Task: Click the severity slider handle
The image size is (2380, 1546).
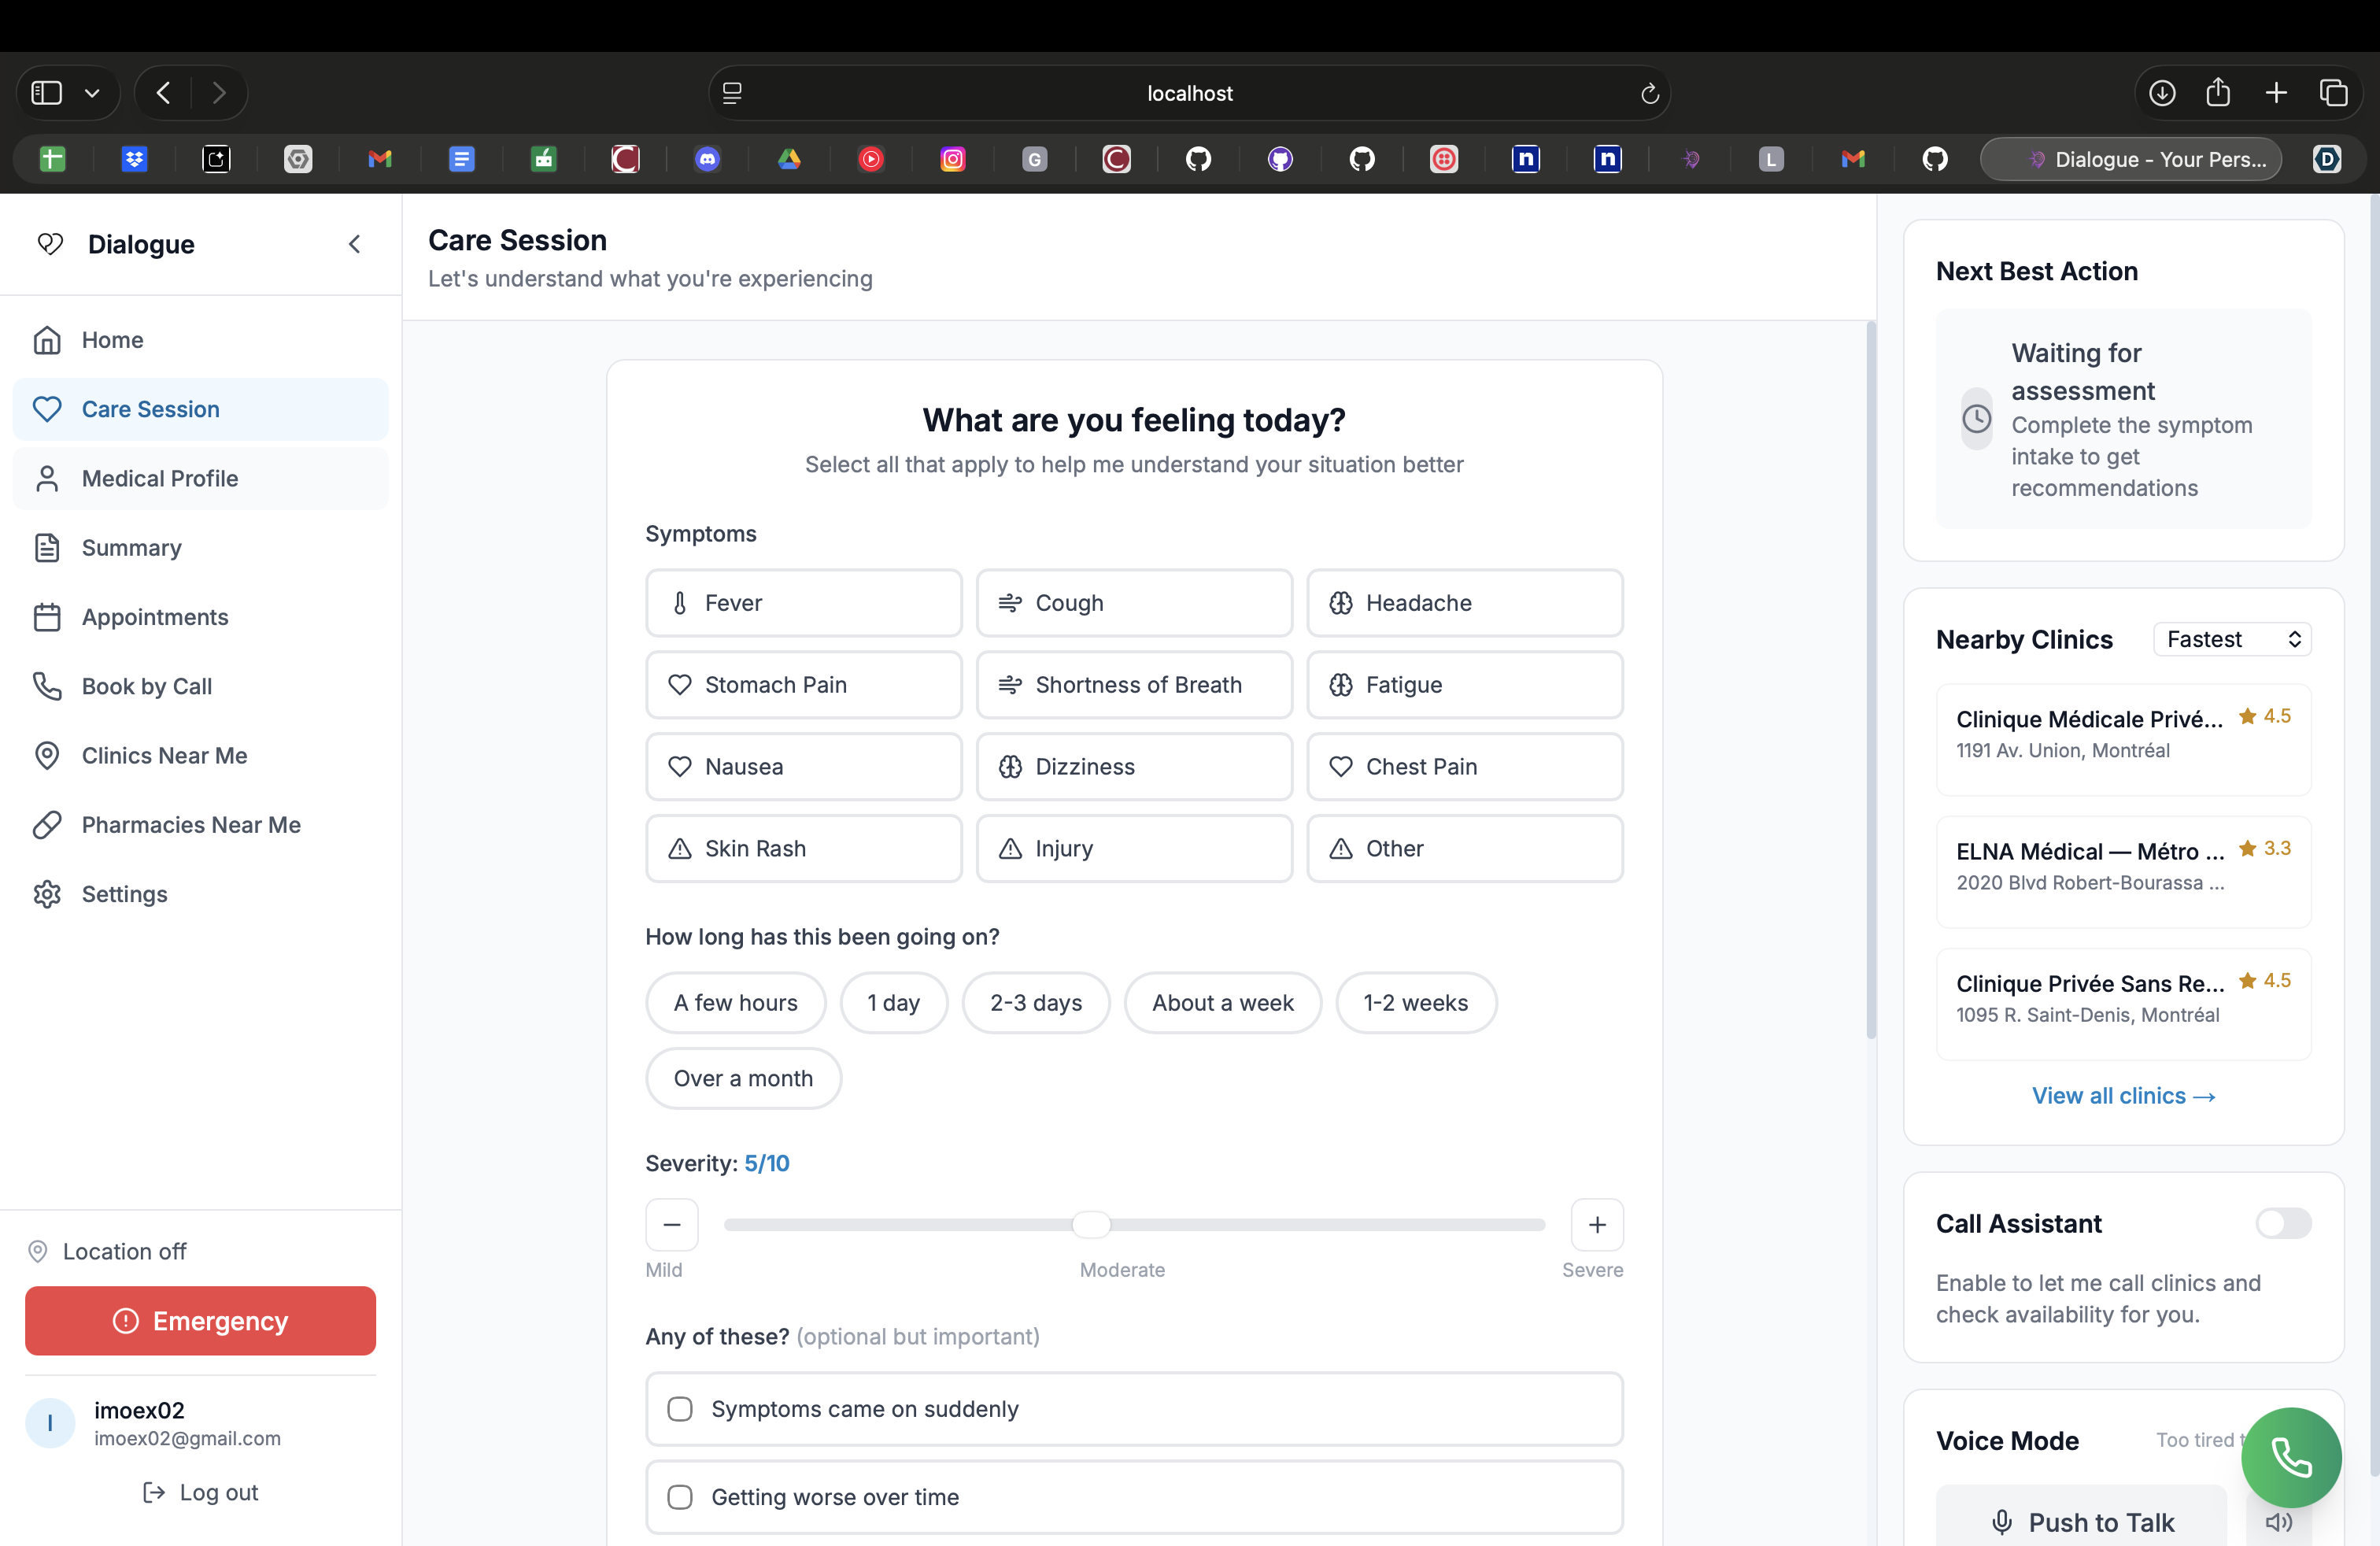Action: tap(1091, 1224)
